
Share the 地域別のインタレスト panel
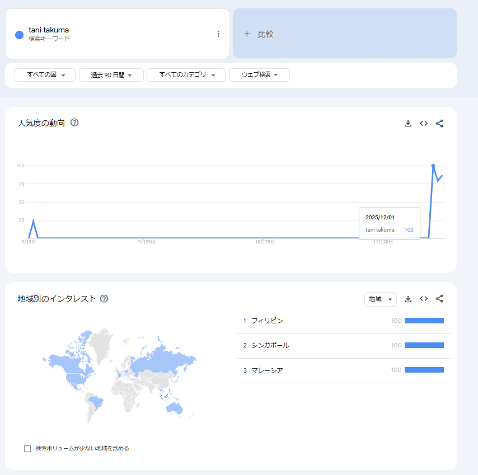(x=439, y=299)
